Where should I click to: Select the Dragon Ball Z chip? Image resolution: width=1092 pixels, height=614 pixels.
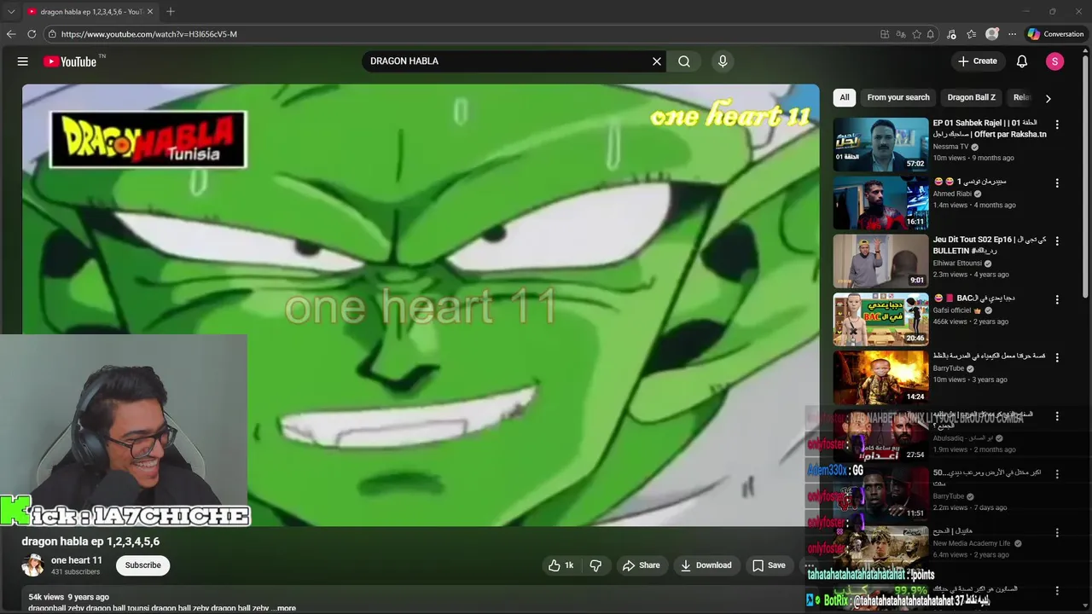(x=971, y=97)
